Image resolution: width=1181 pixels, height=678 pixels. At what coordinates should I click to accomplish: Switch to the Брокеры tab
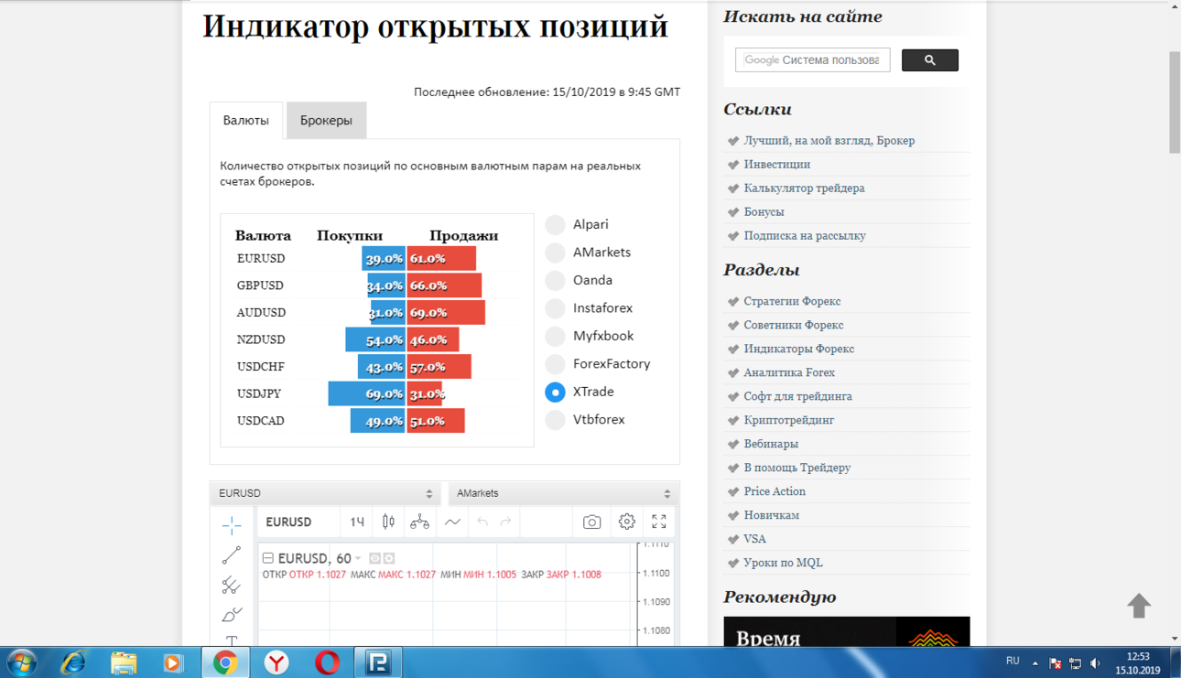tap(326, 121)
